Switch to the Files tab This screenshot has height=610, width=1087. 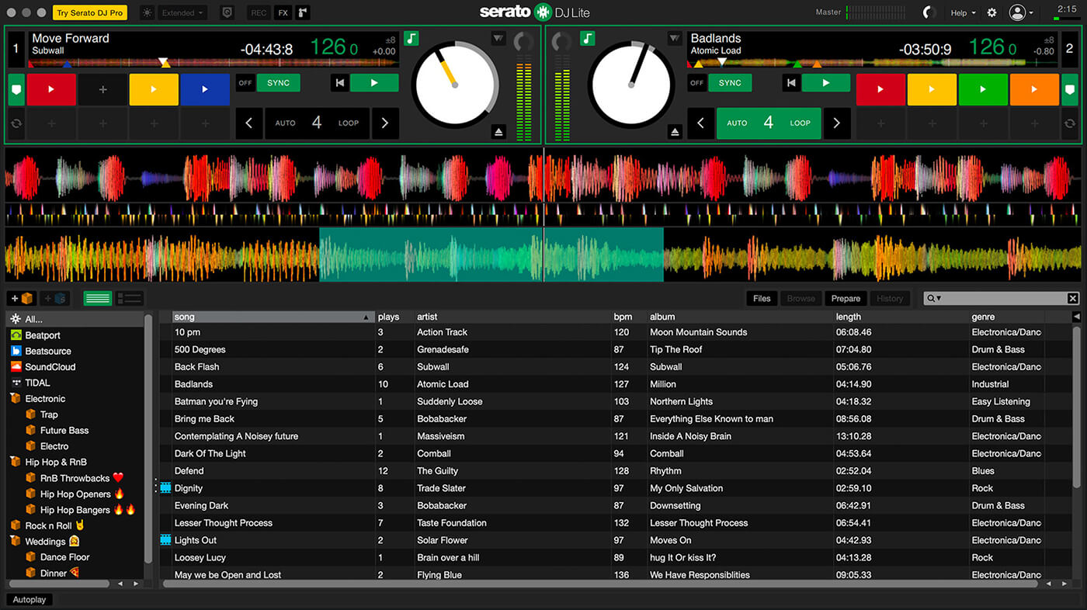pos(762,298)
